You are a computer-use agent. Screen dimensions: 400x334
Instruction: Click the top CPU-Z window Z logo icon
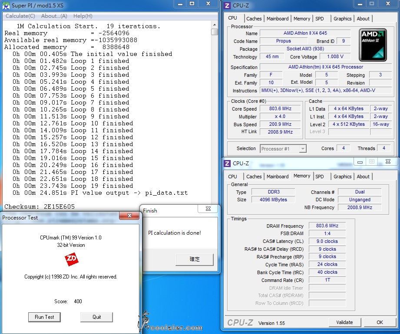[x=227, y=5]
